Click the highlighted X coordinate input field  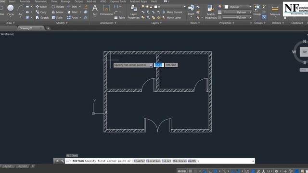point(159,65)
